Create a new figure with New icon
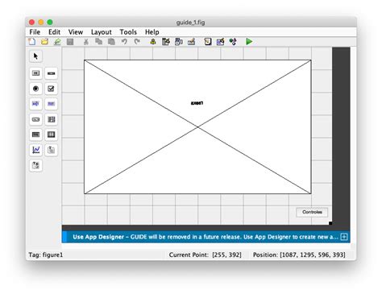 click(x=32, y=42)
